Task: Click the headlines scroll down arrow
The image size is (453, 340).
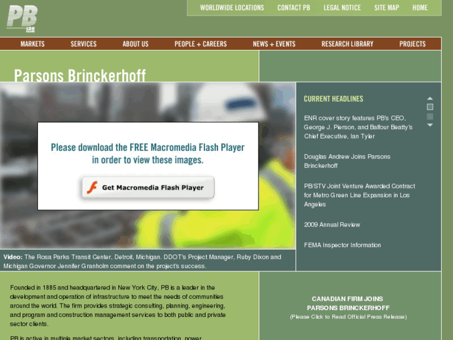Action: coord(430,125)
